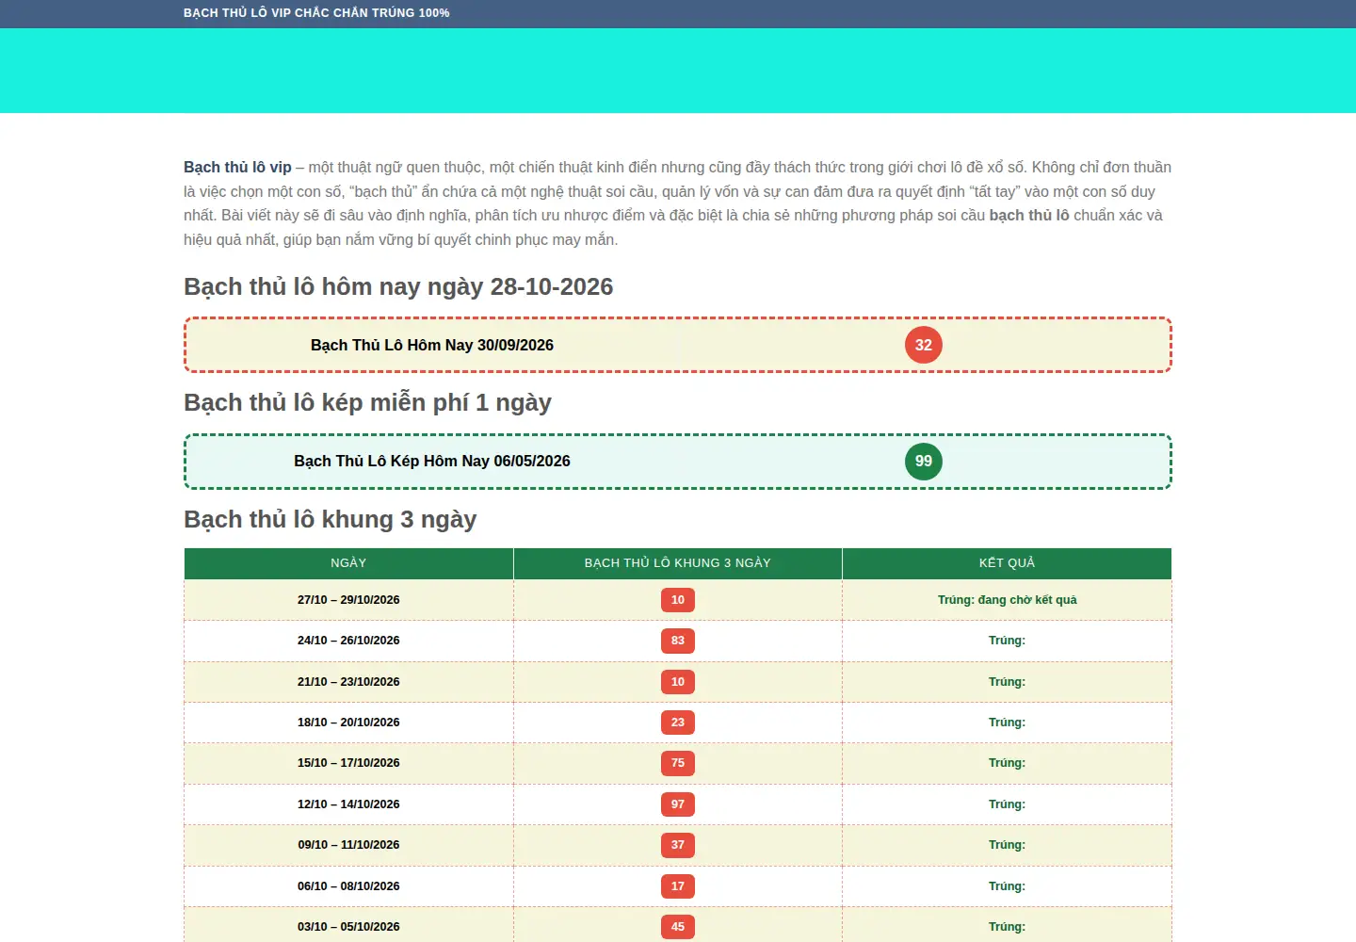Click the green circular number 99 badge
This screenshot has width=1356, height=942.
[x=924, y=461]
